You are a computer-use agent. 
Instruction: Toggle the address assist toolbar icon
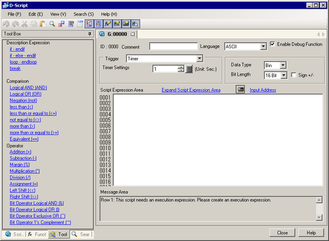126,24
